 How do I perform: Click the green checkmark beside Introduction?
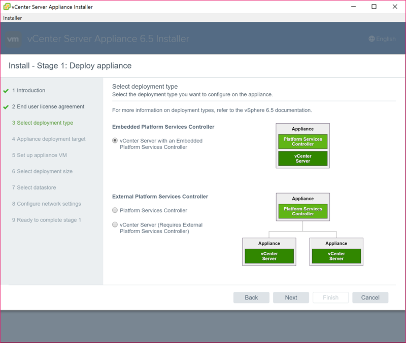(6, 91)
